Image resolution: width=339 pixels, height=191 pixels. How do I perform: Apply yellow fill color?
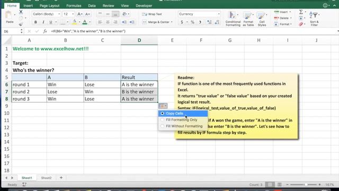click(74, 22)
